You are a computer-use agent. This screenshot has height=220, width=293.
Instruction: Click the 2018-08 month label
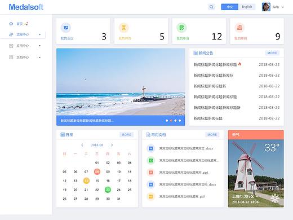[97, 145]
